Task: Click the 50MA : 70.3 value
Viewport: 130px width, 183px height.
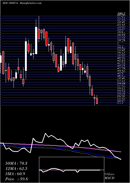Action: tap(16, 163)
